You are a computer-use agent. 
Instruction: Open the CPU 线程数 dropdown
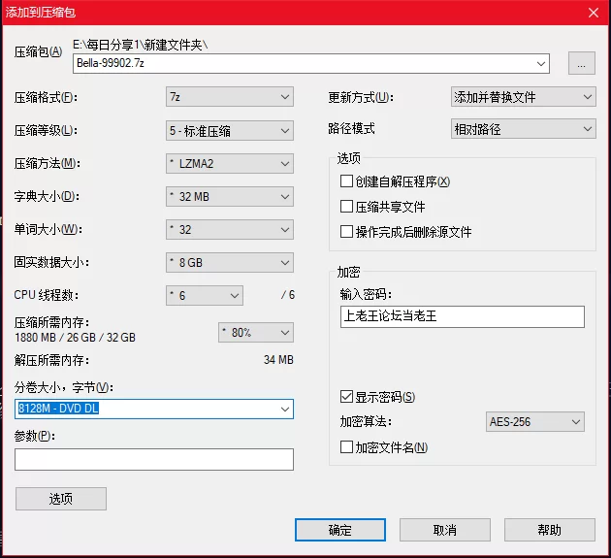tap(205, 296)
